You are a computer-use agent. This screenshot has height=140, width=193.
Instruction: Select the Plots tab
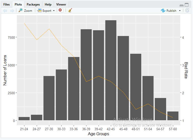(x=18, y=4)
